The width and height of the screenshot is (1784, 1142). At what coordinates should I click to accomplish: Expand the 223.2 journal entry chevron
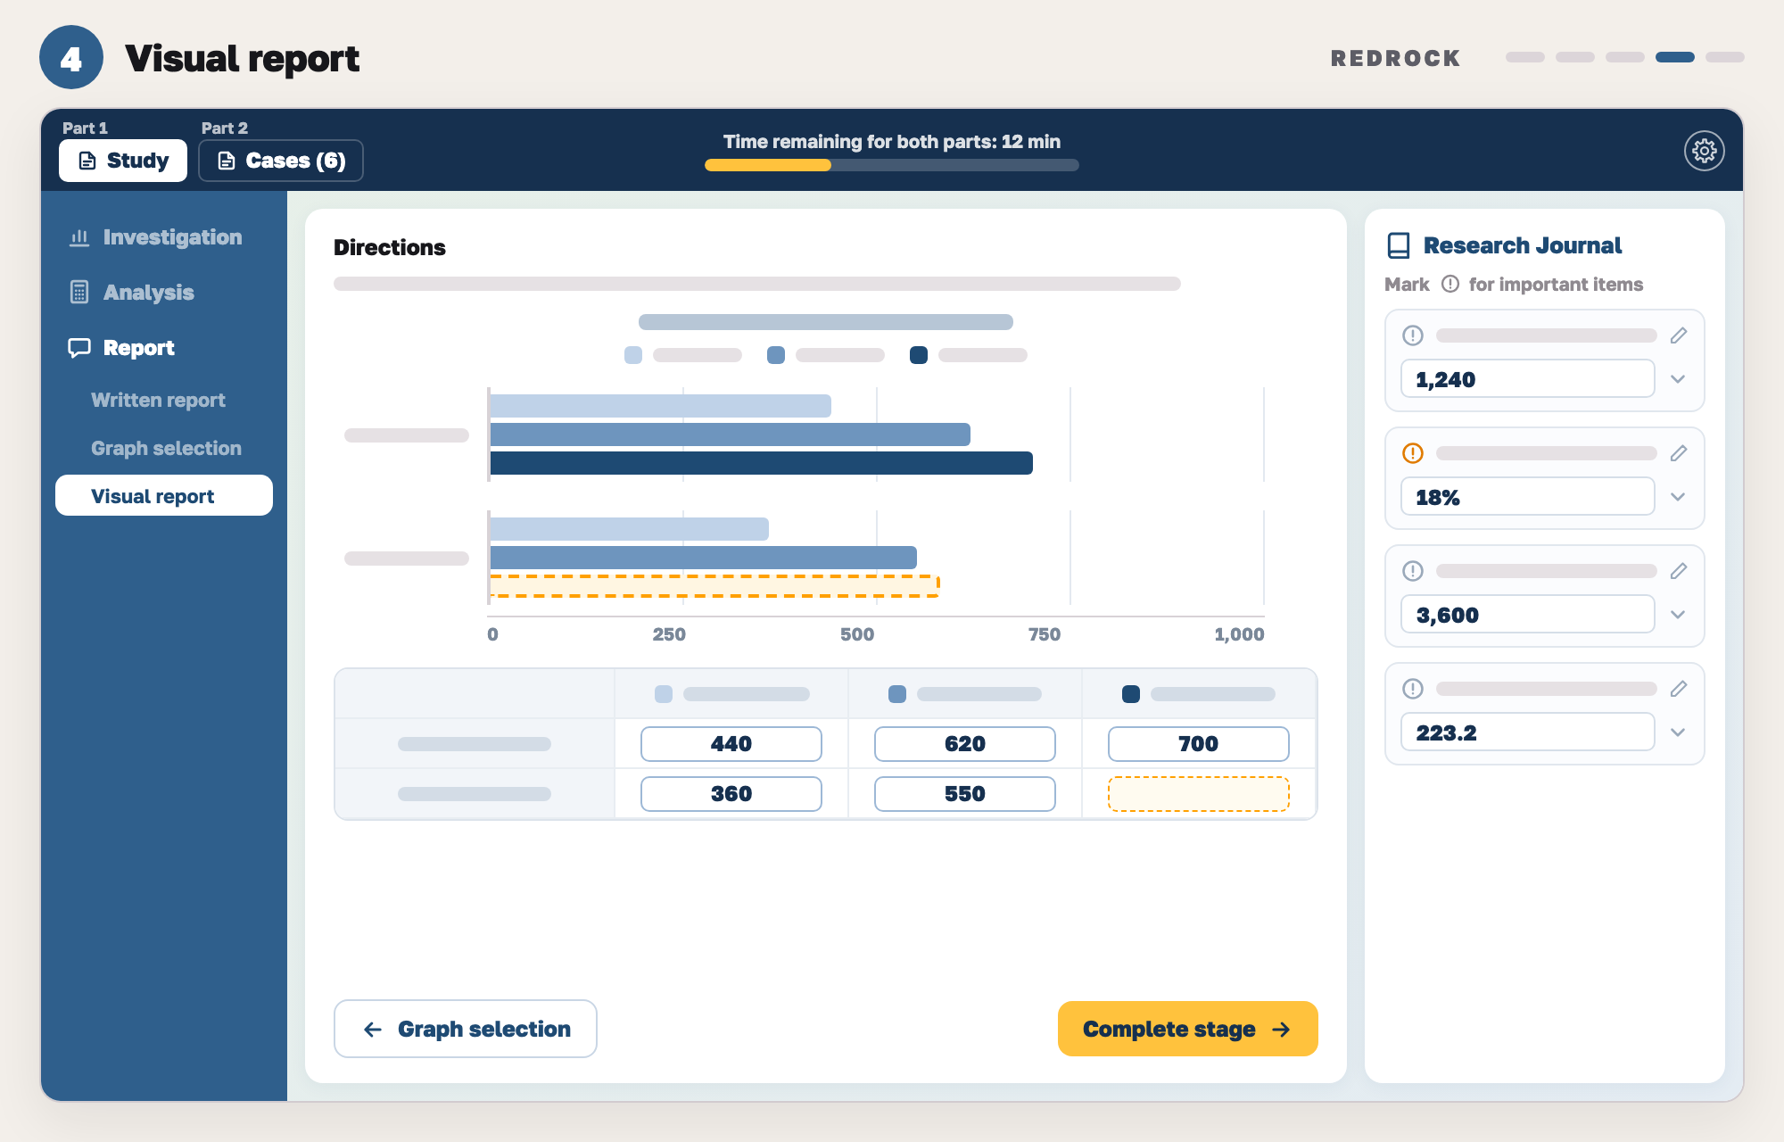[x=1678, y=732]
